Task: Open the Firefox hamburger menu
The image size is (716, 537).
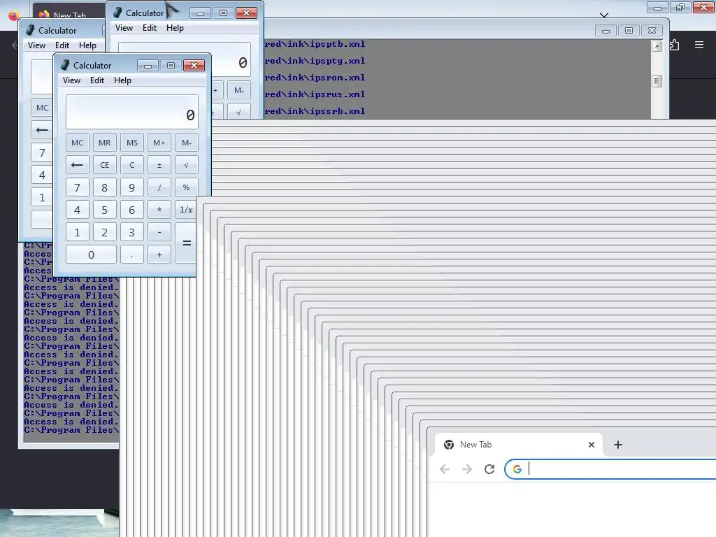Action: pos(699,44)
